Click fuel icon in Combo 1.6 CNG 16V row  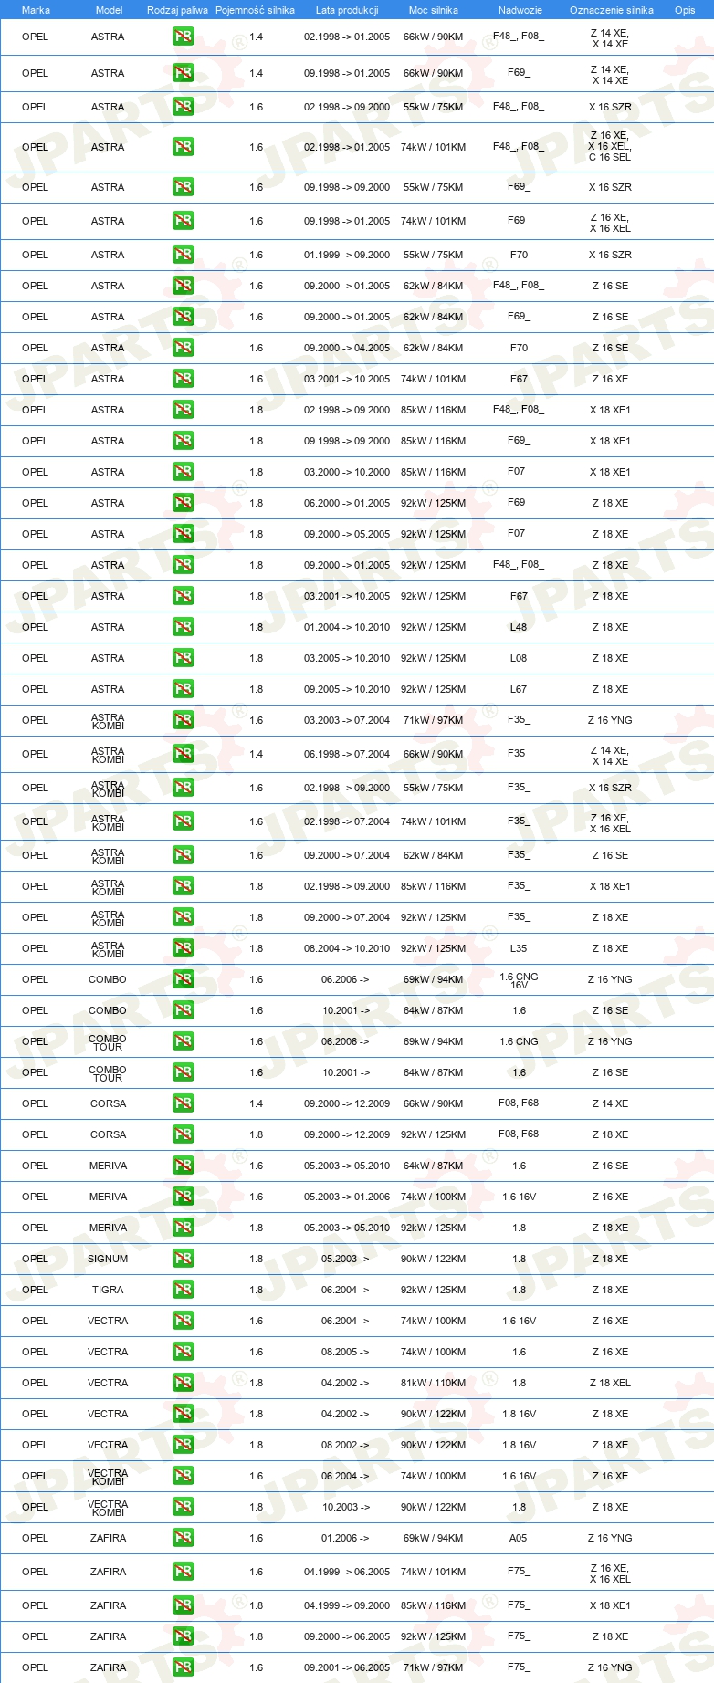183,979
